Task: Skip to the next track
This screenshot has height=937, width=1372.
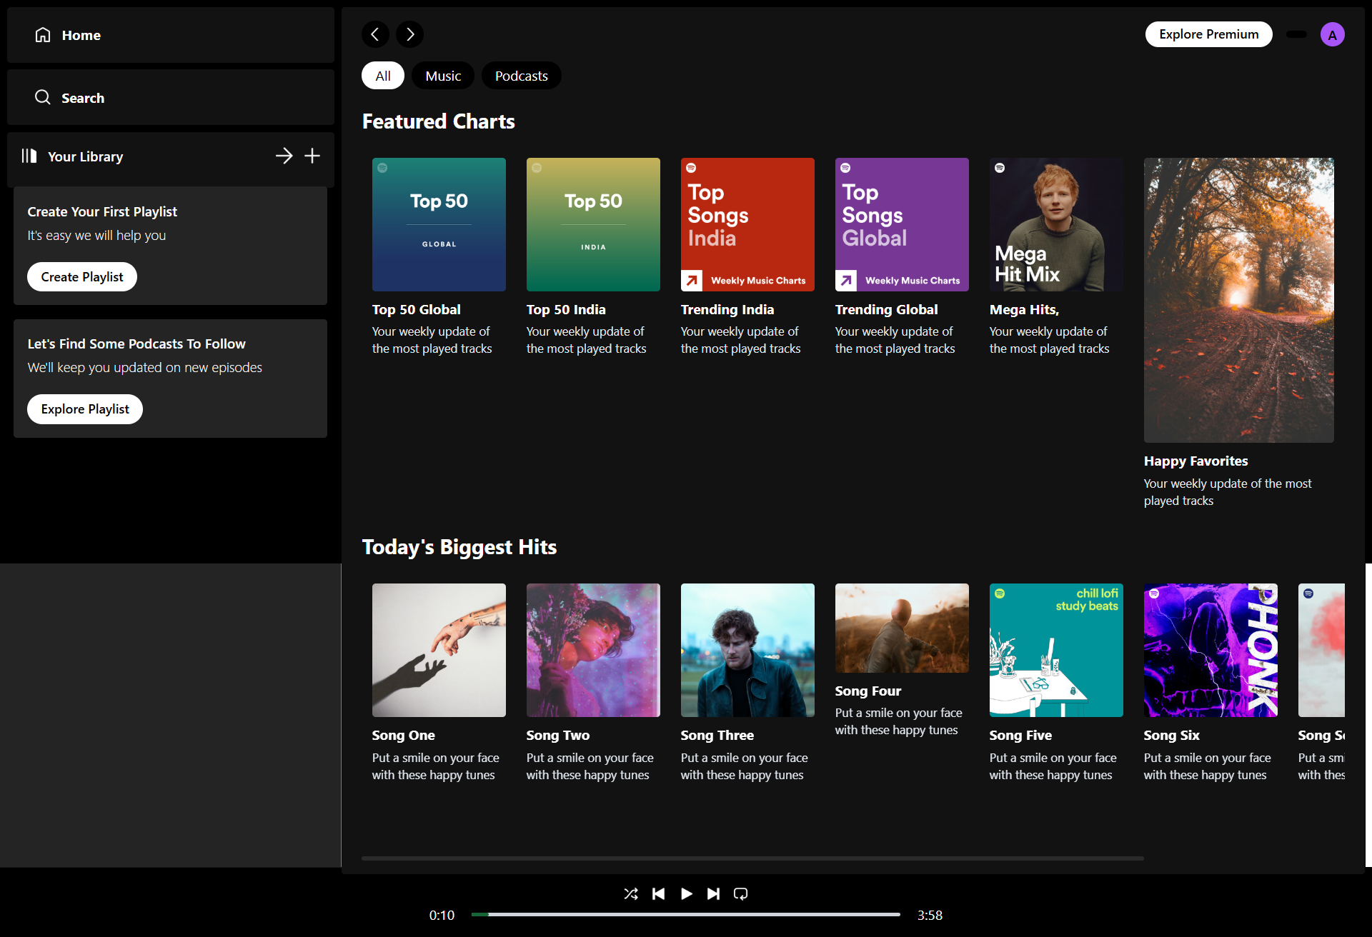Action: [713, 893]
